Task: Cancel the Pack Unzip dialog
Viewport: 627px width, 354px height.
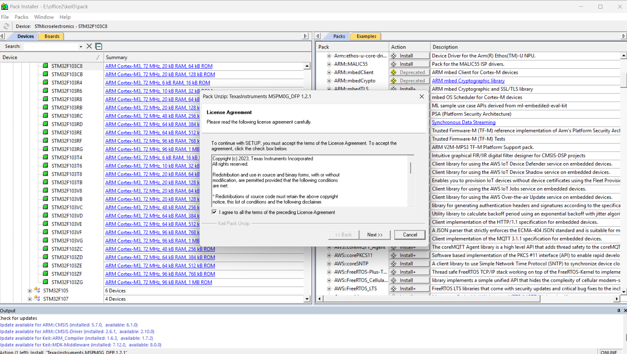Action: pyautogui.click(x=410, y=235)
